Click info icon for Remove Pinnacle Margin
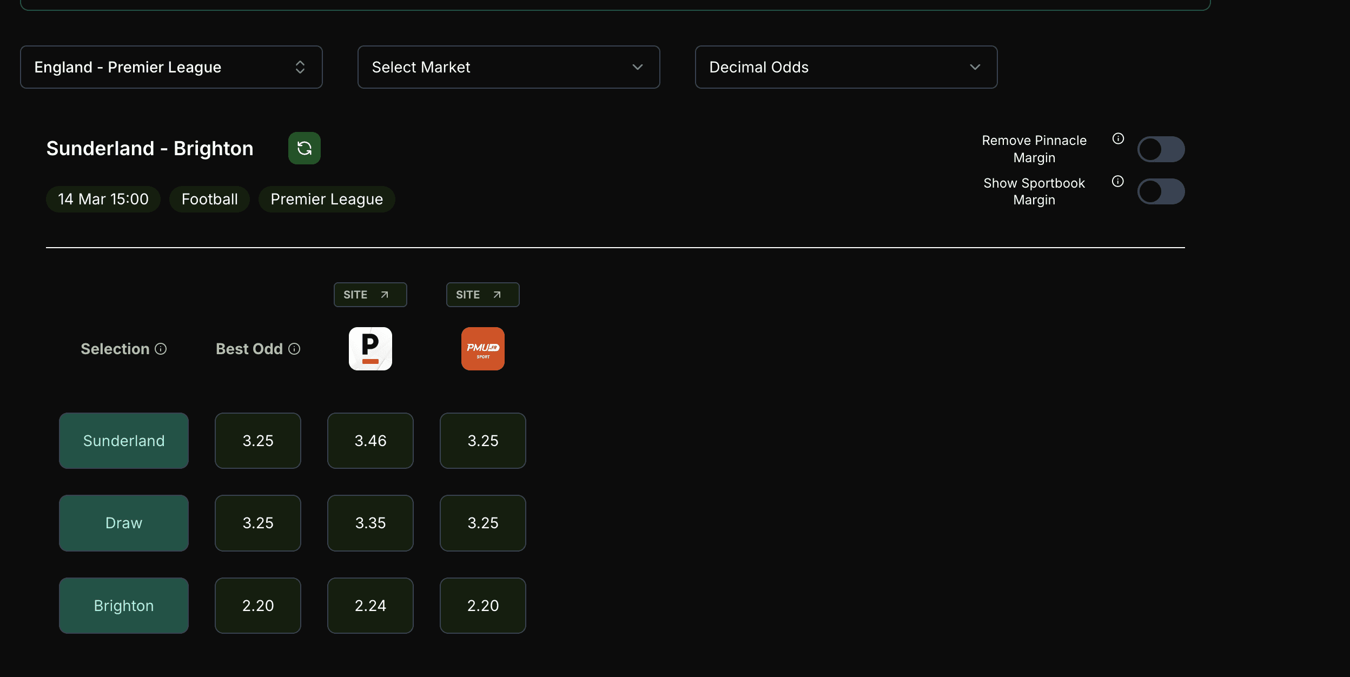1350x677 pixels. click(1118, 139)
